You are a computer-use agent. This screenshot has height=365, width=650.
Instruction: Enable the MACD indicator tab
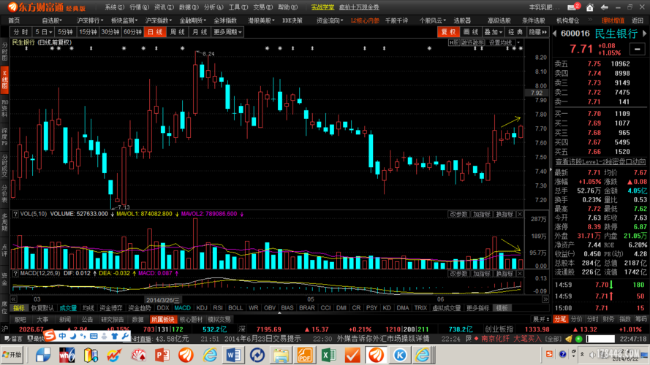tap(182, 308)
